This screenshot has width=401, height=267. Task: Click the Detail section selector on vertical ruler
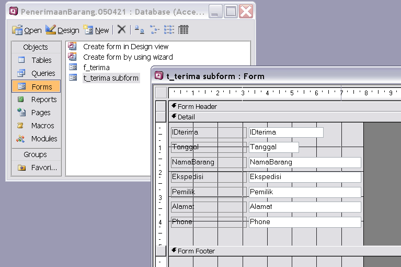(x=161, y=117)
